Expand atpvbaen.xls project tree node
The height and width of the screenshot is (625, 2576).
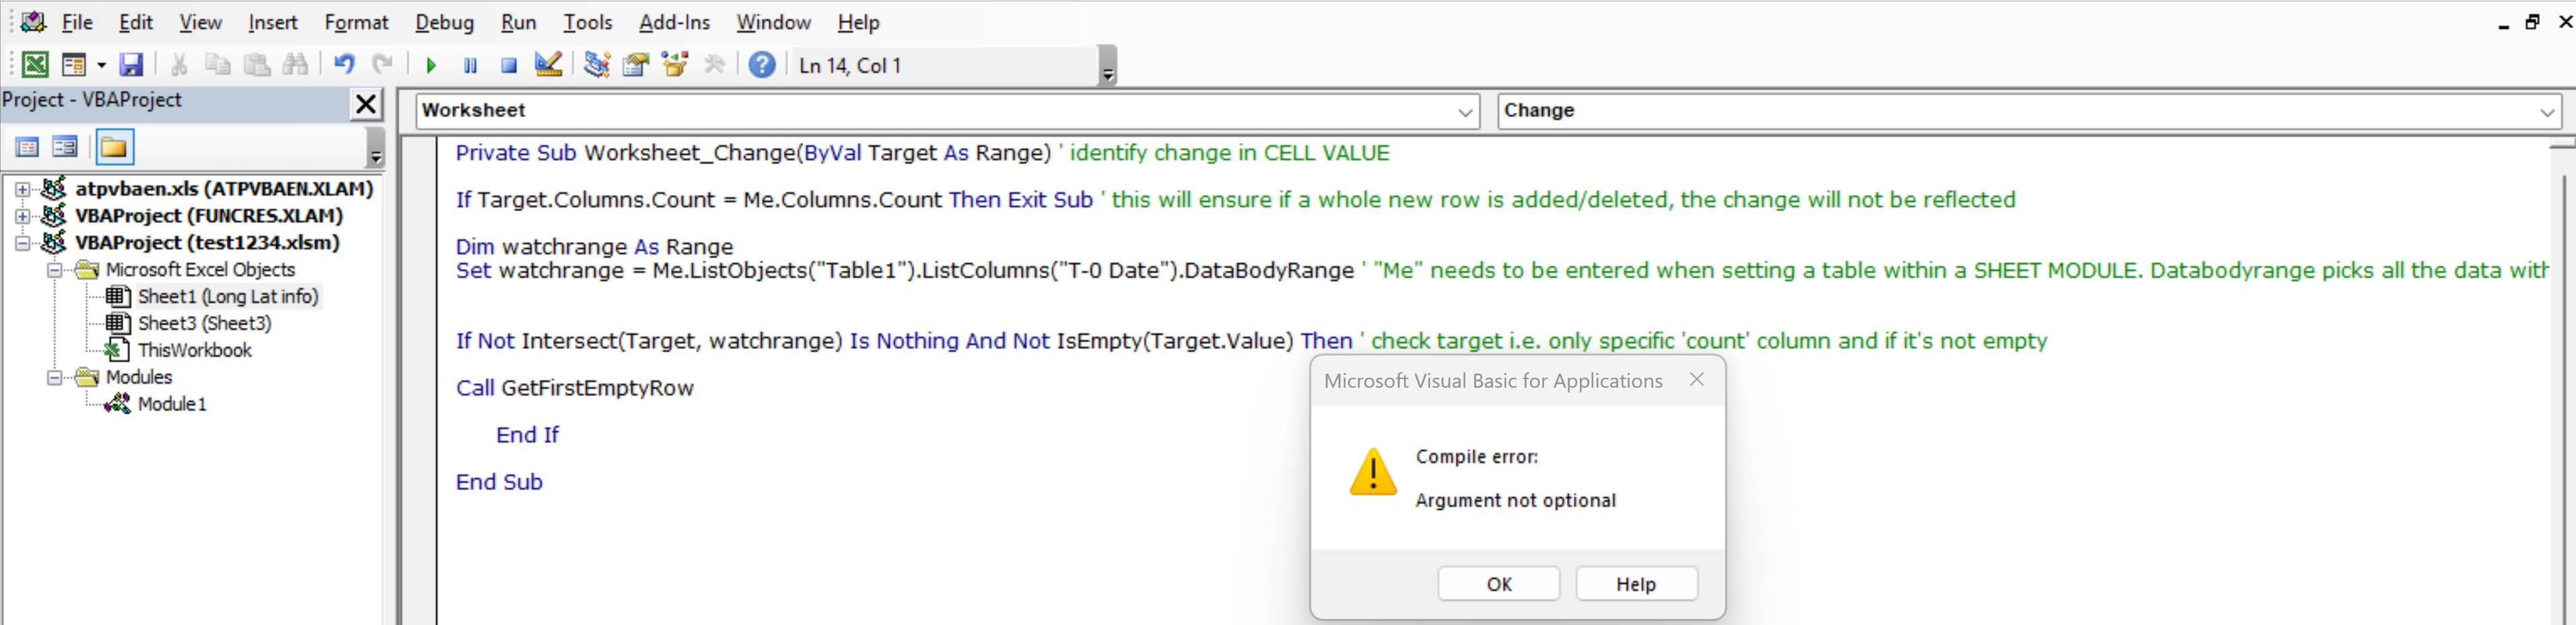(x=22, y=189)
